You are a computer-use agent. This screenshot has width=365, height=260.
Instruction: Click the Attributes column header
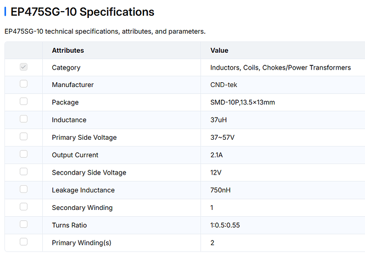68,51
